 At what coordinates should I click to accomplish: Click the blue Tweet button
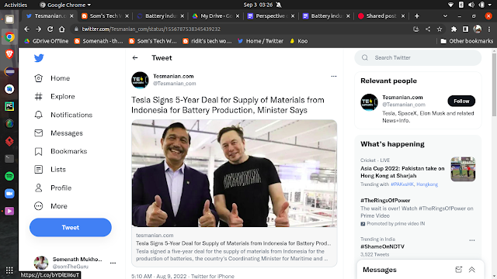coord(71,227)
